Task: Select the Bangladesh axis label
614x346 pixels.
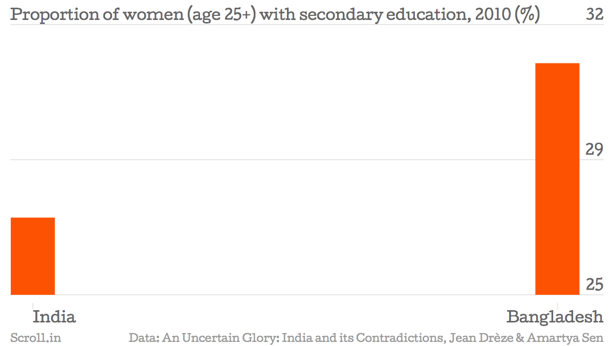Action: (555, 317)
